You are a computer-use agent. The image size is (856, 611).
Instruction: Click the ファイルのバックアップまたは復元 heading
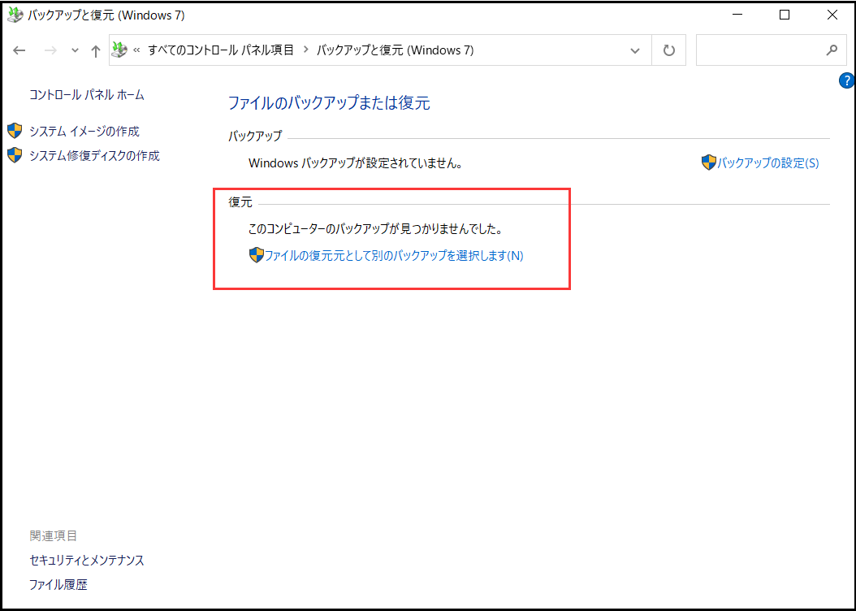329,102
